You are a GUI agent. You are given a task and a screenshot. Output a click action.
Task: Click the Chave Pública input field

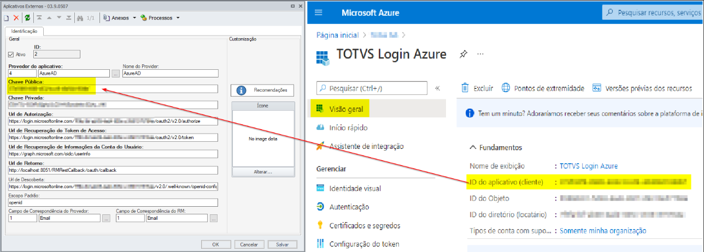coord(113,89)
